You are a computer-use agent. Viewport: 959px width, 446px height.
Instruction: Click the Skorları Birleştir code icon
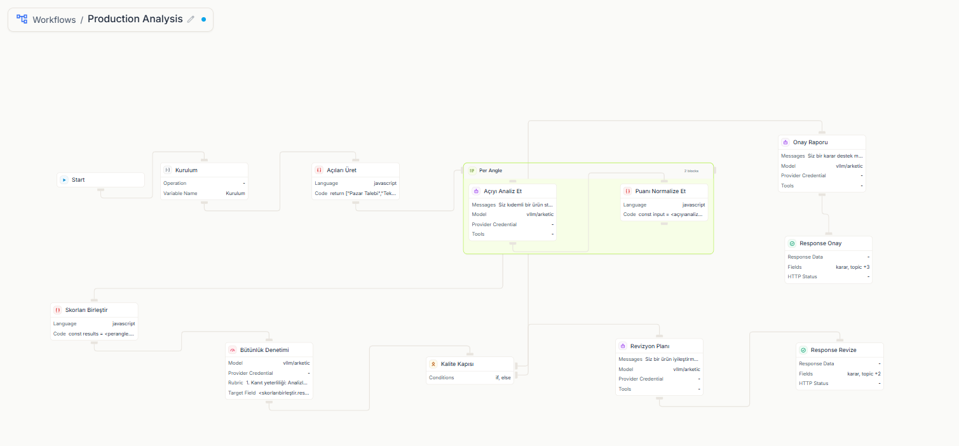coord(58,310)
